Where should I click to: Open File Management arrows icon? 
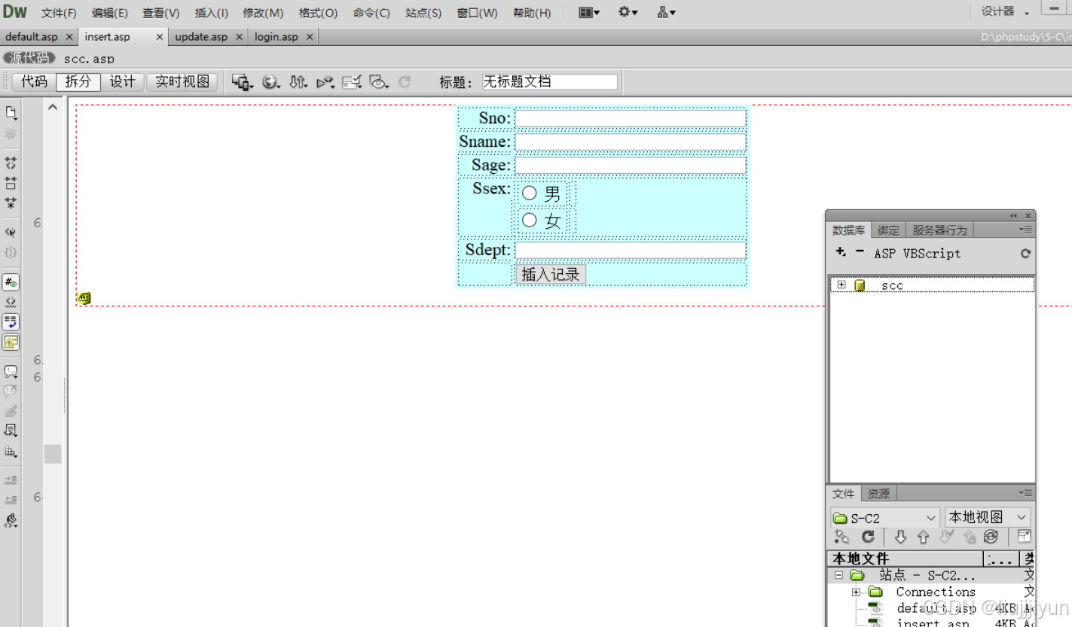click(x=298, y=82)
